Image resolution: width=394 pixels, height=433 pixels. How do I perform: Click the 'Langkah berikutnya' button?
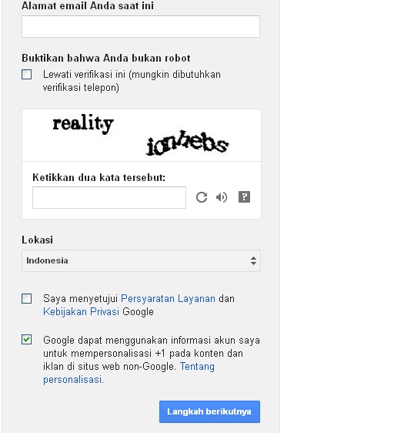(209, 411)
